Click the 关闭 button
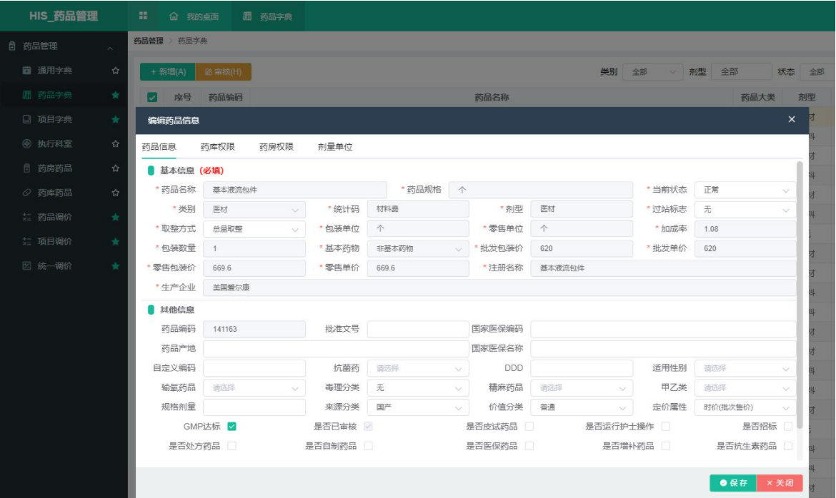Image resolution: width=836 pixels, height=498 pixels. pos(780,482)
